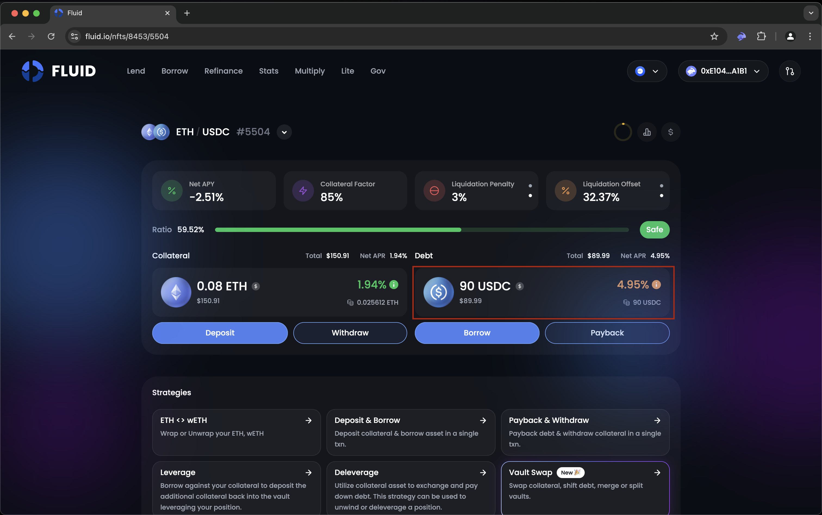
Task: Close the Fluid browser tab
Action: [167, 13]
